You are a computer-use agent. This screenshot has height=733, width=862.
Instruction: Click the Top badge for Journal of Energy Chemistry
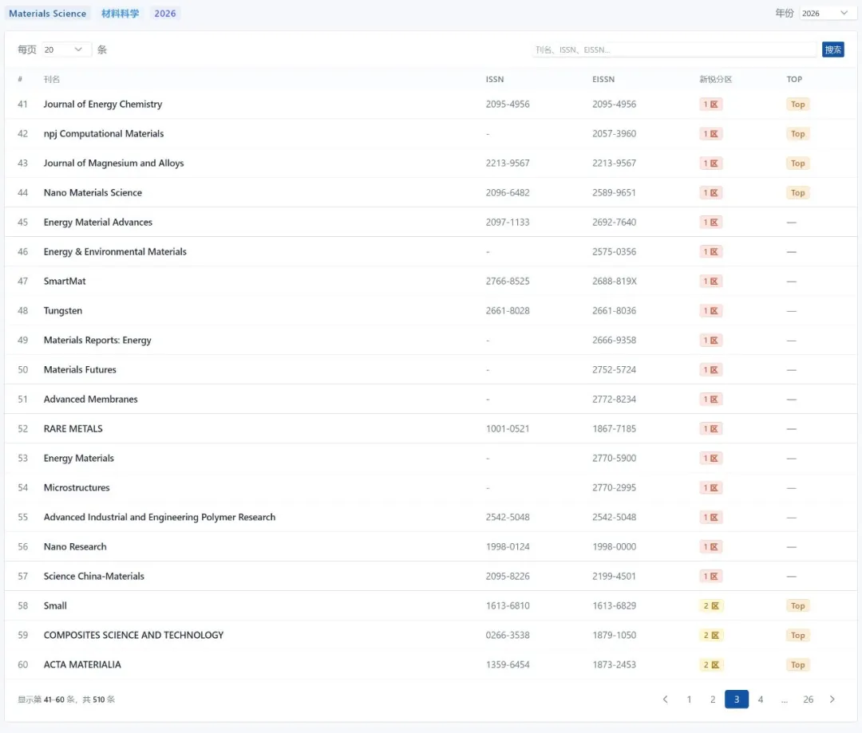click(797, 104)
